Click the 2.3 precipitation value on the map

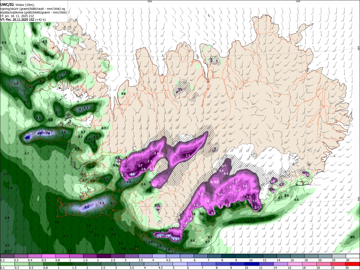pyautogui.click(x=31, y=87)
